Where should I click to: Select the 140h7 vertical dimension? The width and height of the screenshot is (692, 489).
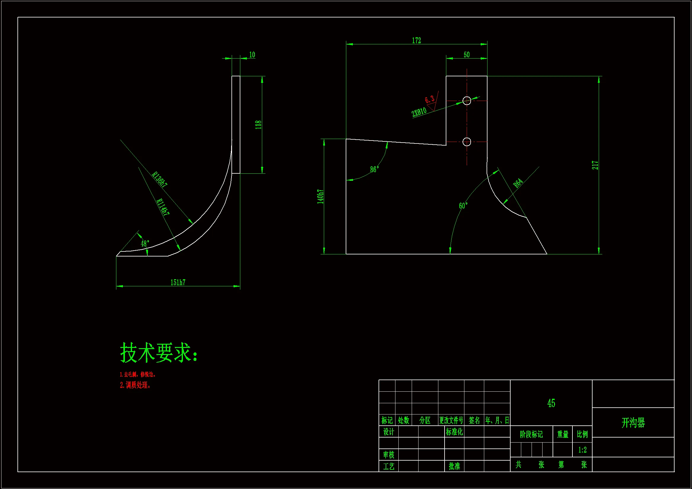coord(320,196)
